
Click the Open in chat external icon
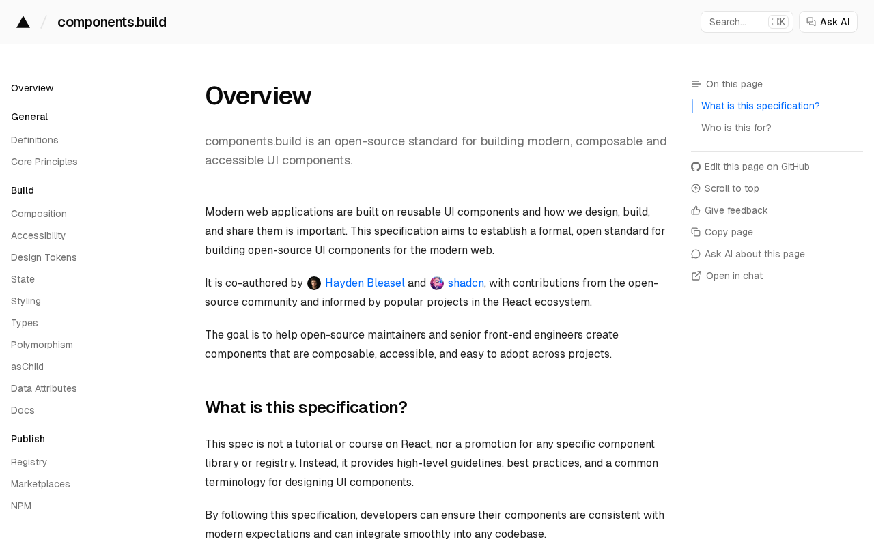pyautogui.click(x=696, y=276)
